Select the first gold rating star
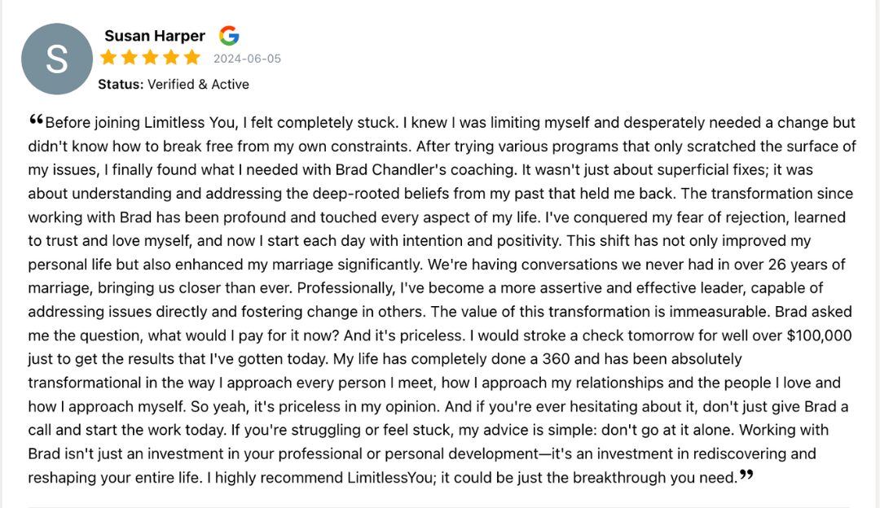 coord(108,58)
